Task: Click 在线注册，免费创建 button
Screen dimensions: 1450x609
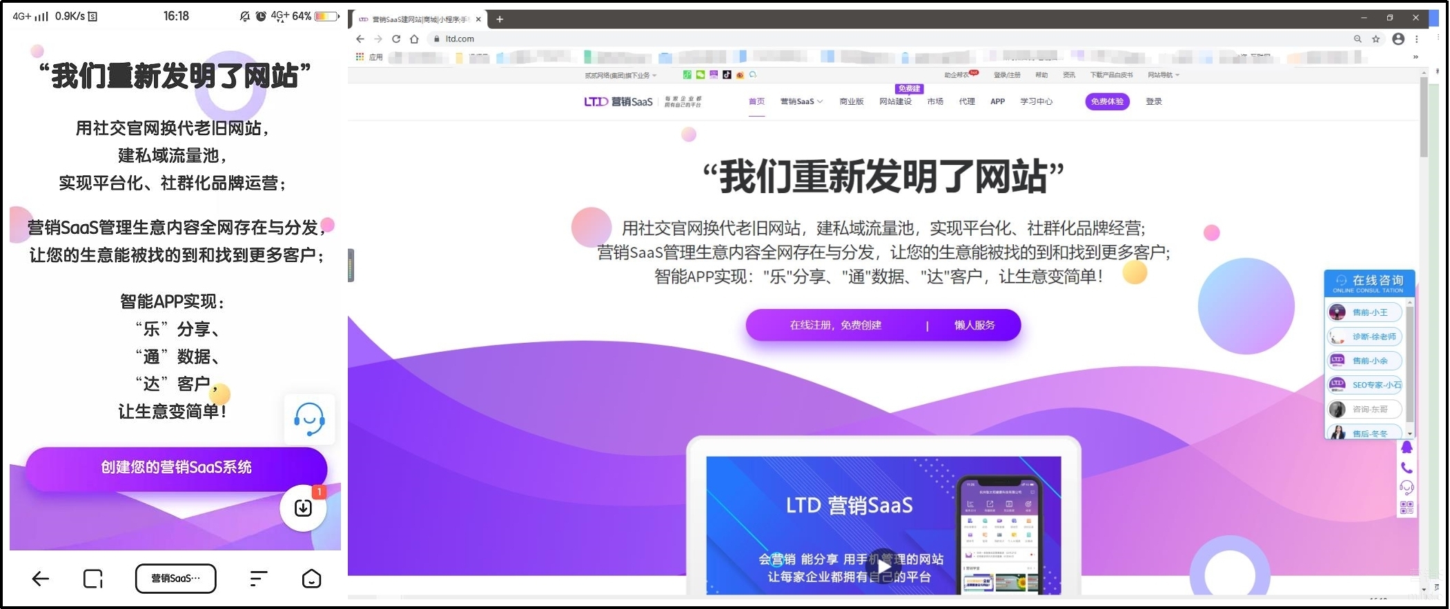Action: pos(836,326)
